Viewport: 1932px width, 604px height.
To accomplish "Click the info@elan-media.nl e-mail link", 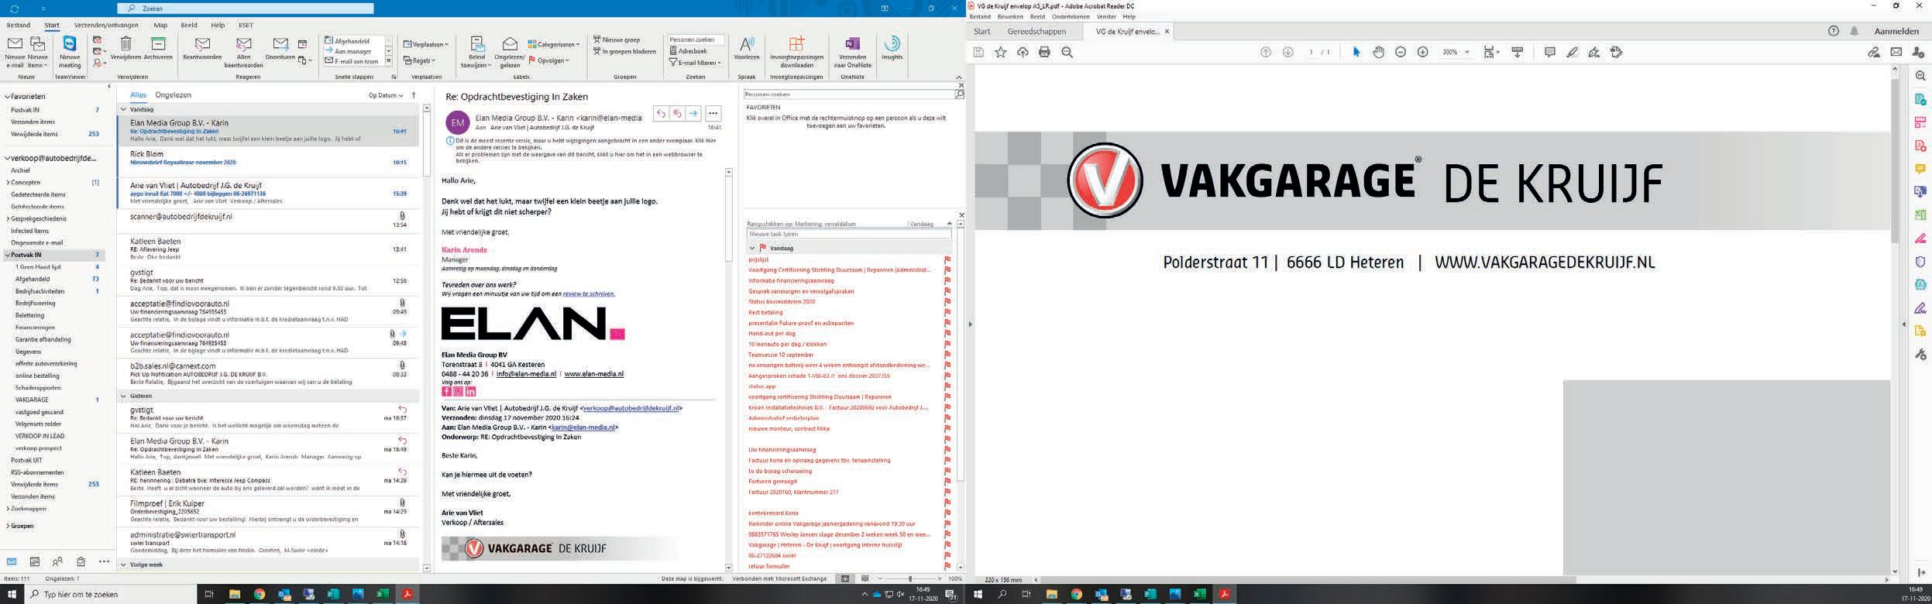I will pyautogui.click(x=526, y=374).
